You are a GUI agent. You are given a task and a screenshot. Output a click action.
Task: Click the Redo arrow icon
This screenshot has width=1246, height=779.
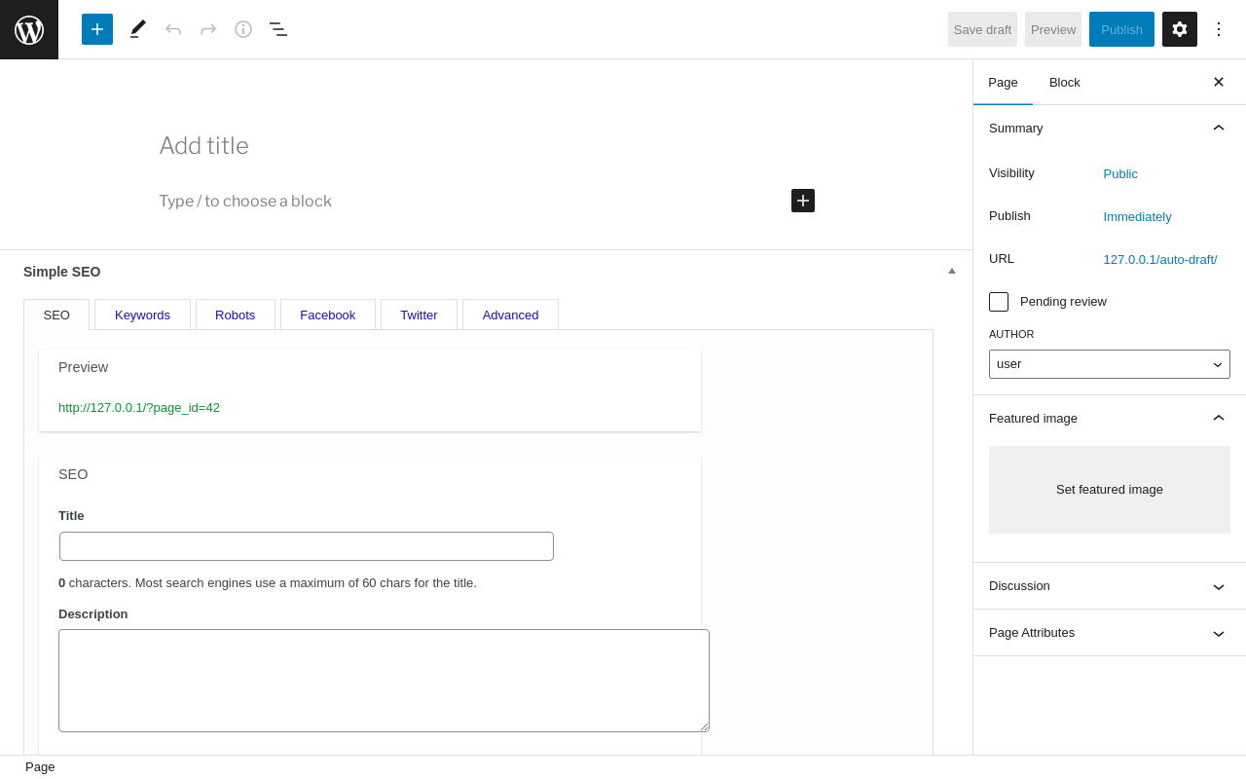point(208,29)
